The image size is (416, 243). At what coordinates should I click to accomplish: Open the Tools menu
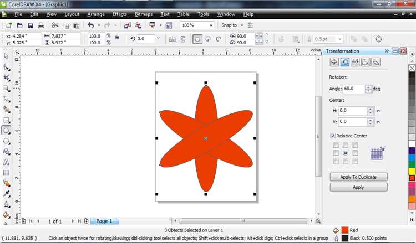tap(203, 14)
